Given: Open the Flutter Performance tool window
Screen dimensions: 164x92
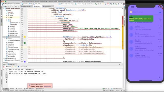Looking at the screenshot, I should click(x=117, y=89).
